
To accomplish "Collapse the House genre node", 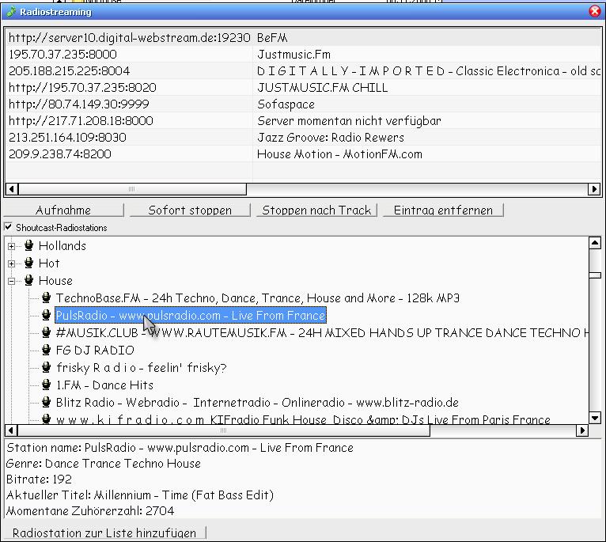I will (x=12, y=281).
